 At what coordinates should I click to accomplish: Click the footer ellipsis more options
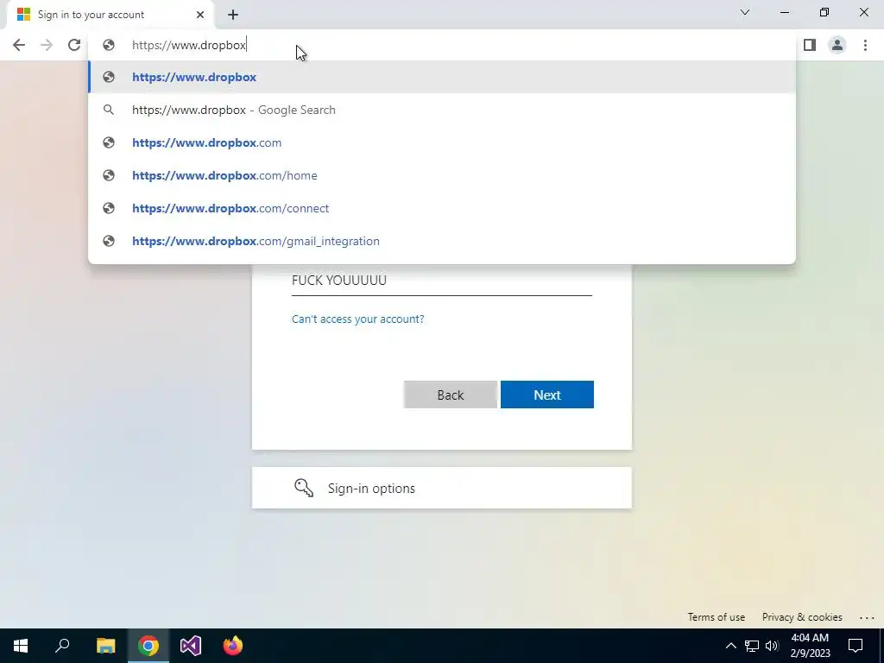click(x=867, y=618)
